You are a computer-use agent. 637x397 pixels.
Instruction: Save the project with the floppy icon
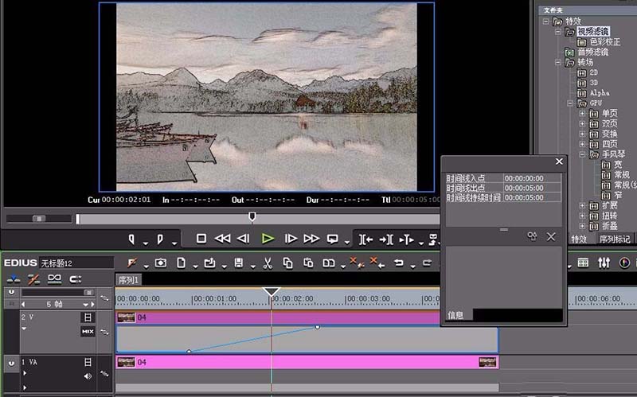pyautogui.click(x=239, y=263)
